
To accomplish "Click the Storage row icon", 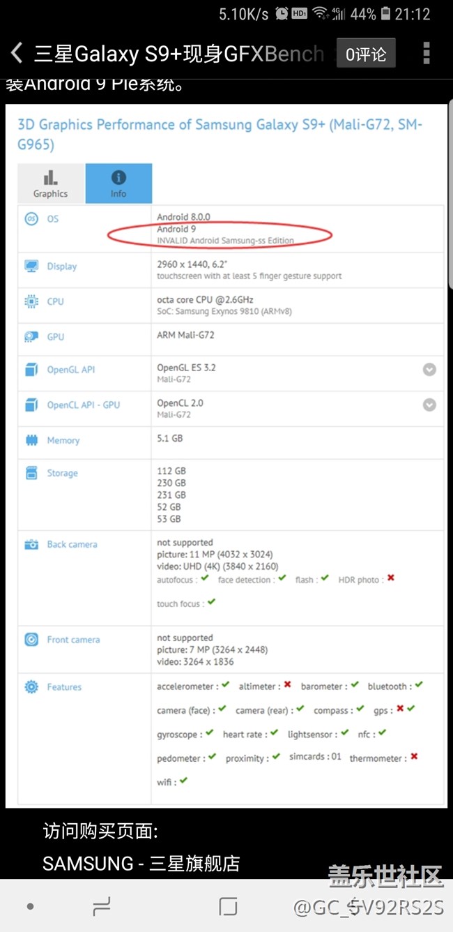I will pyautogui.click(x=31, y=473).
